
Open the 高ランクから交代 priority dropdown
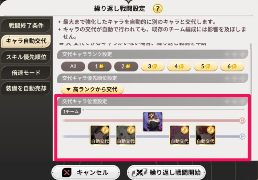(92, 89)
